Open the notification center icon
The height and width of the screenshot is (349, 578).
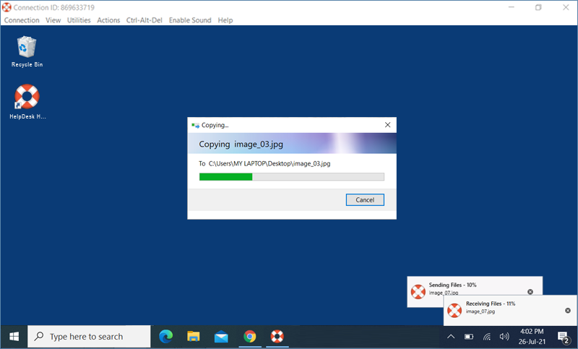coord(563,336)
